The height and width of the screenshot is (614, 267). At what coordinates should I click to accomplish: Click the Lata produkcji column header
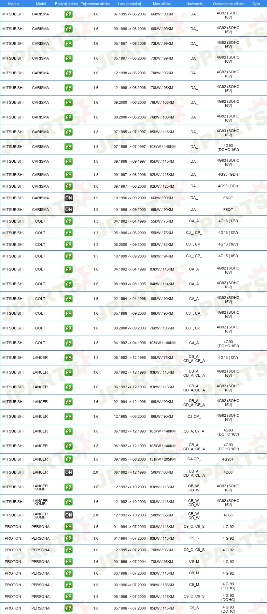click(x=130, y=4)
